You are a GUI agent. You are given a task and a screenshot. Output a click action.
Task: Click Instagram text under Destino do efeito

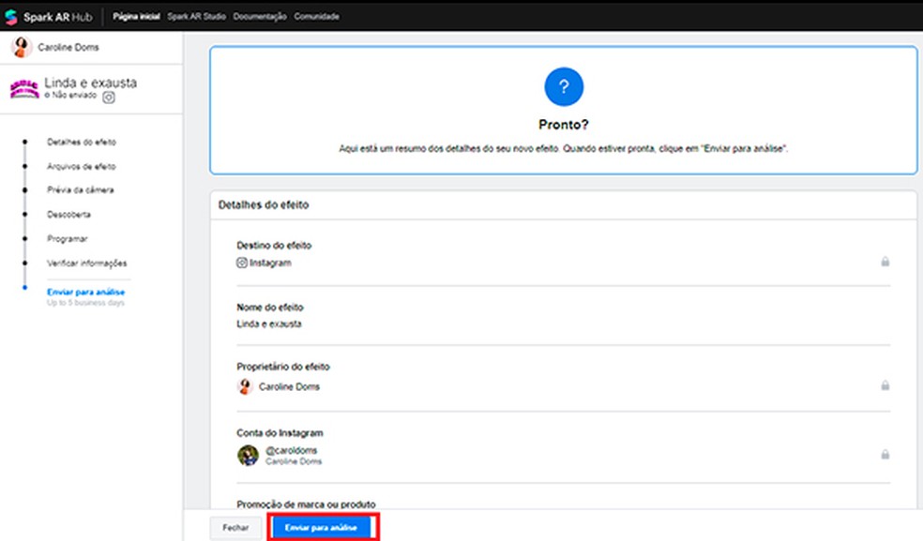[270, 263]
